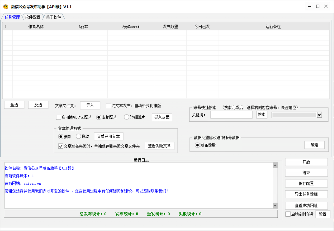
Task: Click the 确定 button
Action: (x=315, y=145)
